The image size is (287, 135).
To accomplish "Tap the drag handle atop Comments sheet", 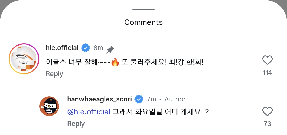I will tap(143, 9).
